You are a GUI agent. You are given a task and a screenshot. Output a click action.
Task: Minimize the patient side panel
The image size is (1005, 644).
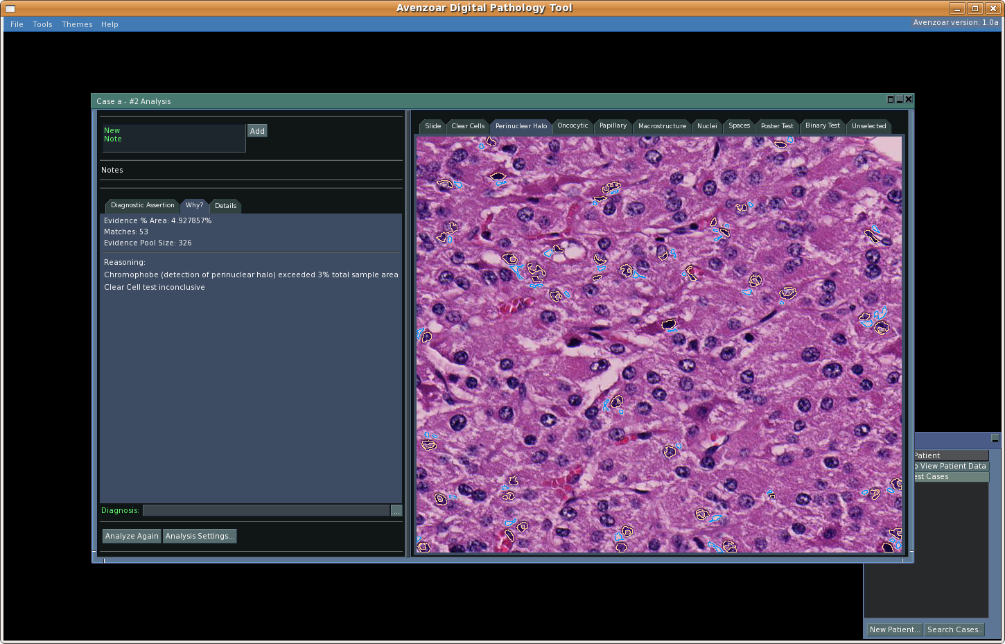995,438
